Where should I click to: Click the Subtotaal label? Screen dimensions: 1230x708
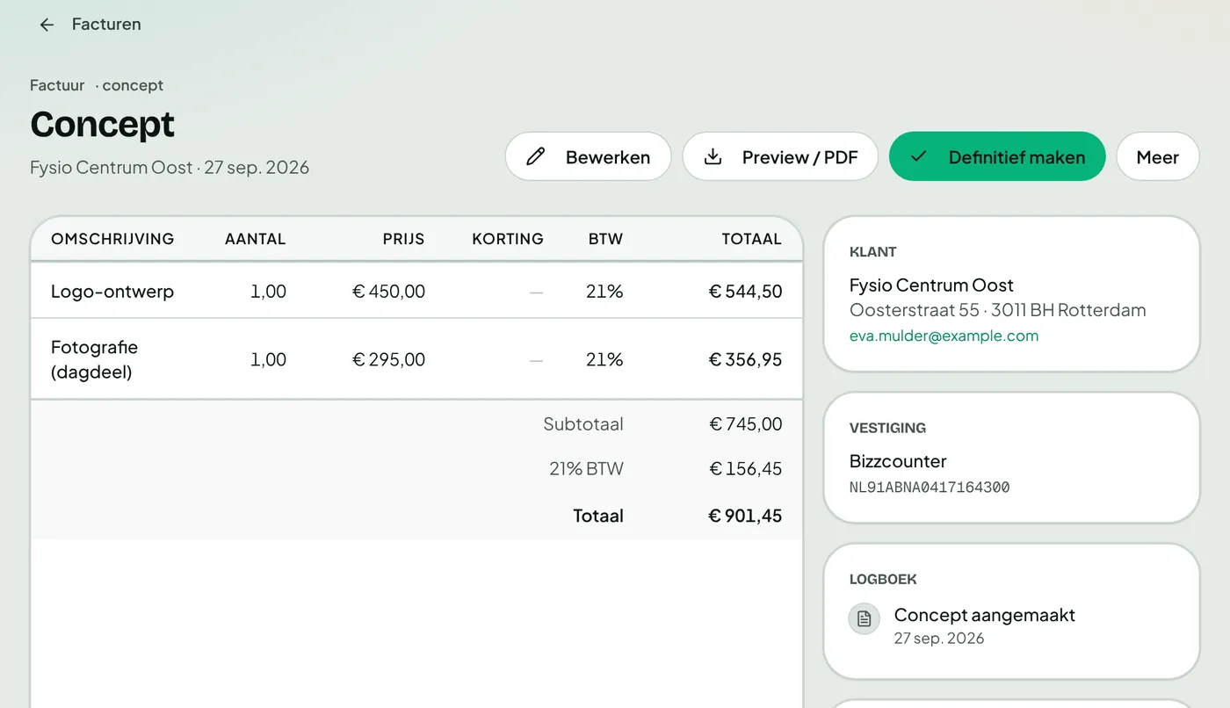583,424
